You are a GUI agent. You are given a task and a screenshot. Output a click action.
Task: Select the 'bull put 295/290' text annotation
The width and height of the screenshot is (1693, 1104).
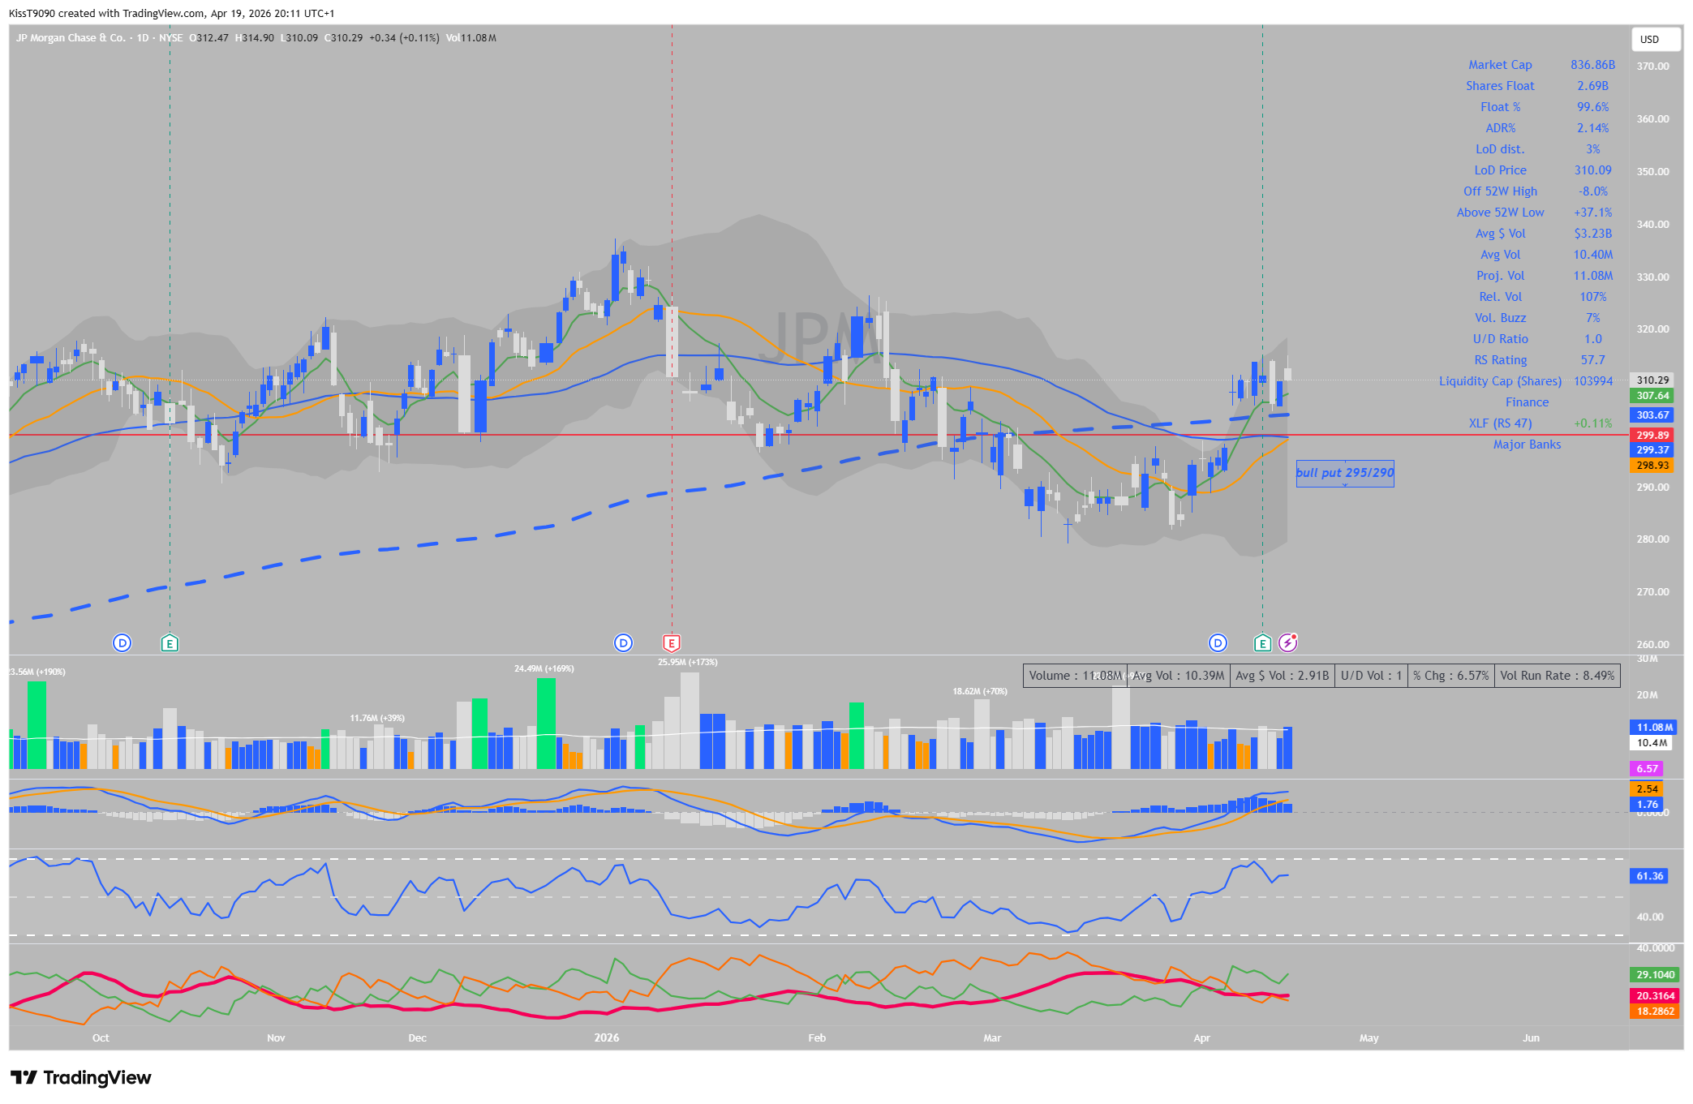point(1344,473)
